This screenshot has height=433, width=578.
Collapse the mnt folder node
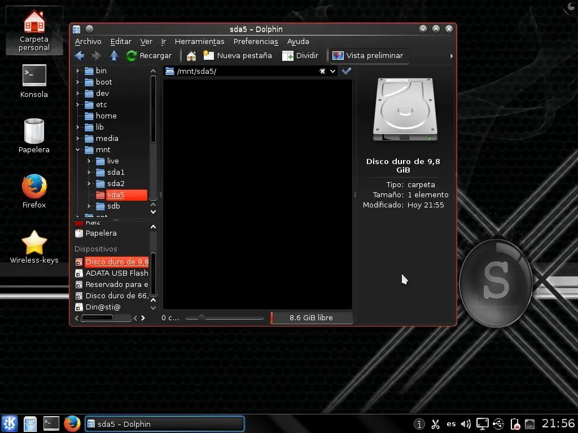click(x=77, y=150)
